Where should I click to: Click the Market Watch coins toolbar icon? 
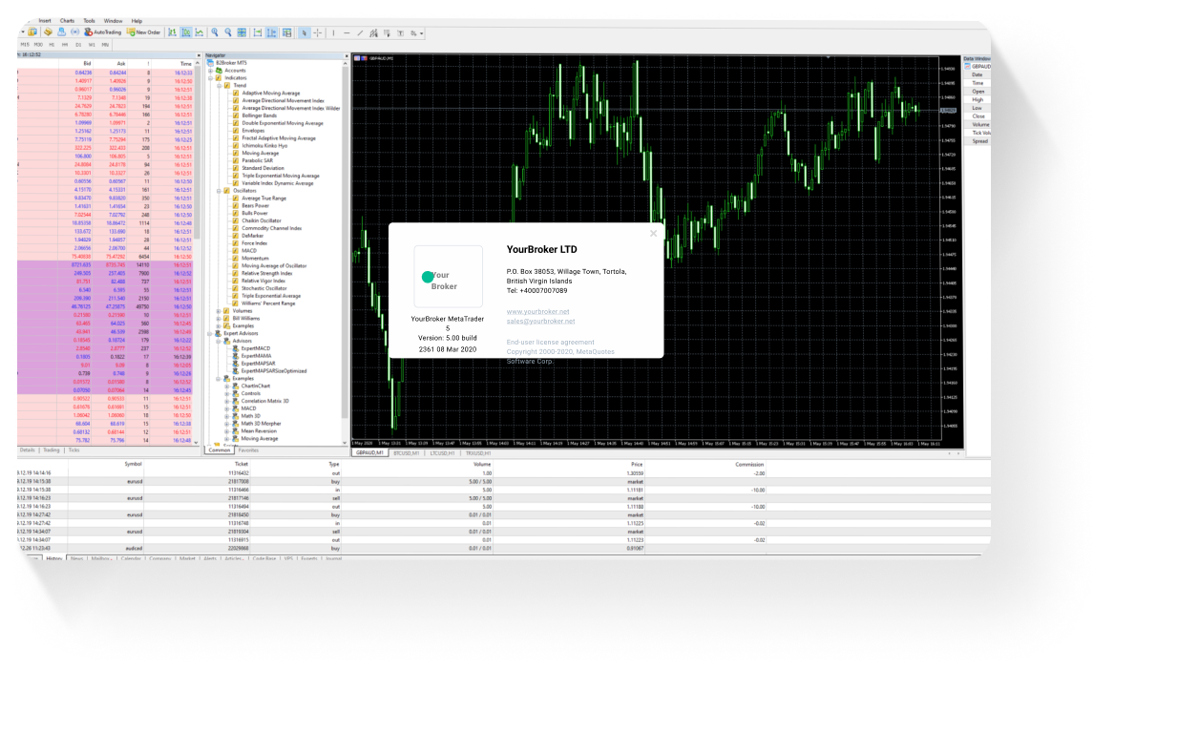click(x=48, y=32)
